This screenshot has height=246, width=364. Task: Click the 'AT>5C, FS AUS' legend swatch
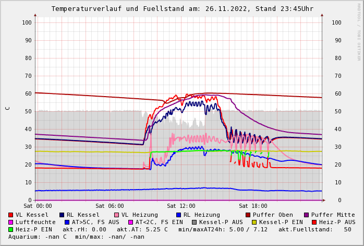click(x=67, y=222)
